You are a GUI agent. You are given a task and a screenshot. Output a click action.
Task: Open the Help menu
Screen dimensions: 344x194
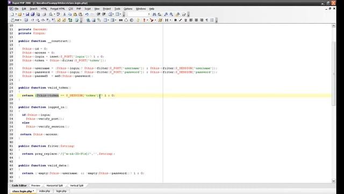[x=152, y=9]
